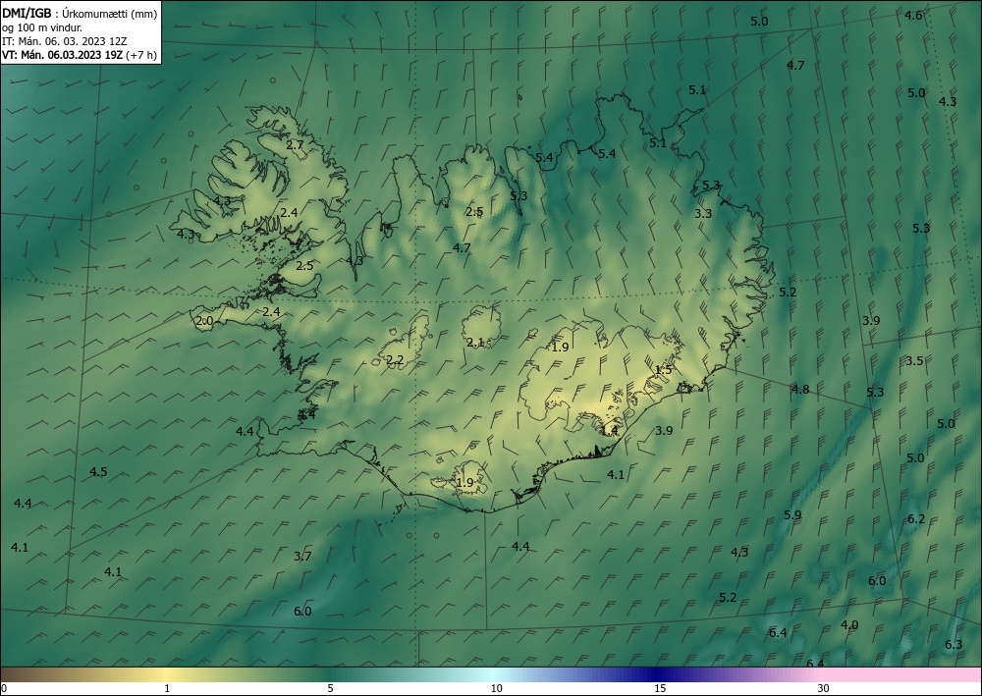This screenshot has height=696, width=982.
Task: Click the 4.6 value on the map
Action: tap(913, 16)
